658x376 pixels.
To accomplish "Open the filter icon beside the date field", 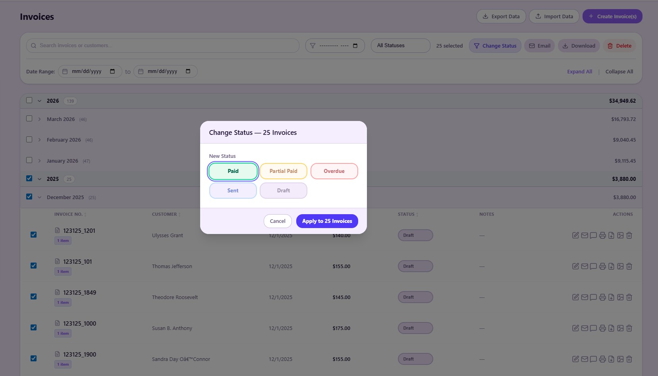I will pyautogui.click(x=313, y=45).
